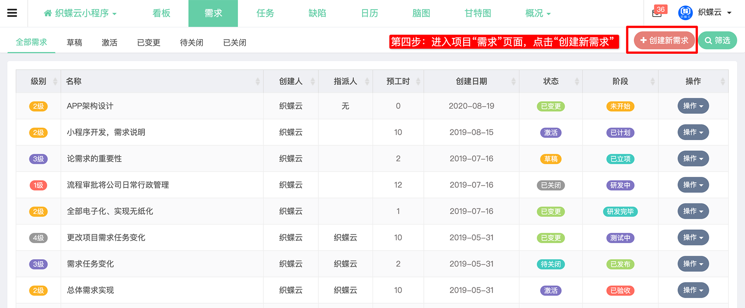Click the 研发中 stage badge
745x308 pixels.
620,185
